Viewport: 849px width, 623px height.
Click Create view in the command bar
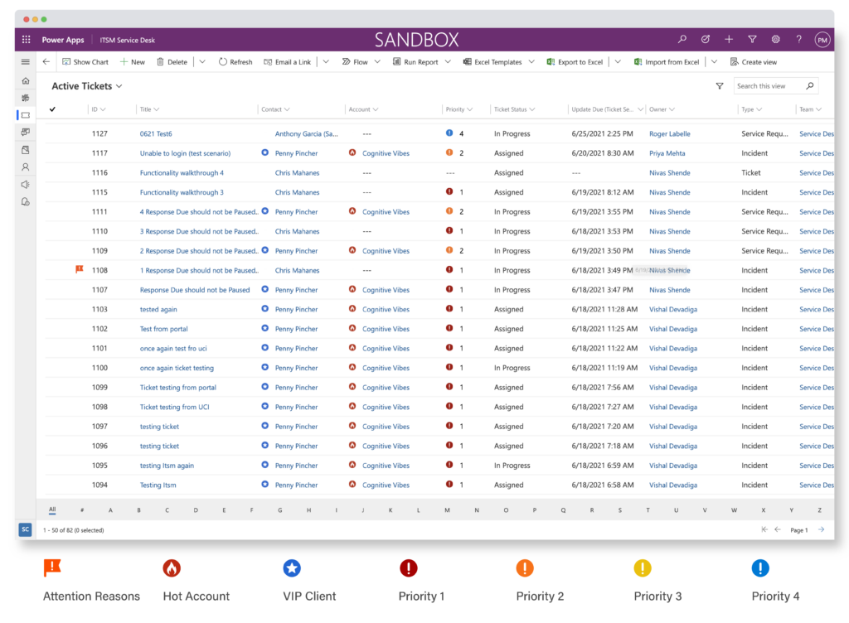(x=754, y=61)
